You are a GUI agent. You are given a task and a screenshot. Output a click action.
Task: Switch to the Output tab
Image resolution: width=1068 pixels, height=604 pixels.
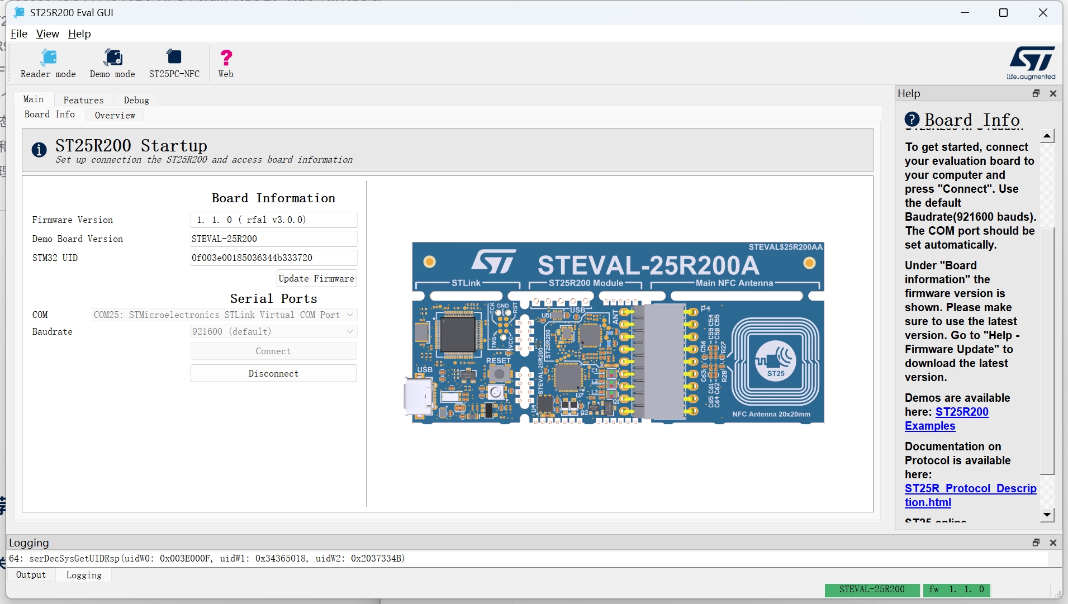[x=31, y=575]
